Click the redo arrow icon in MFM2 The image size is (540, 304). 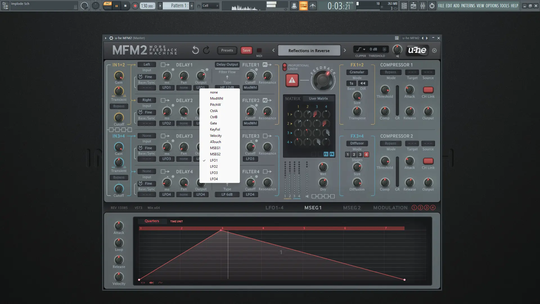(x=206, y=50)
